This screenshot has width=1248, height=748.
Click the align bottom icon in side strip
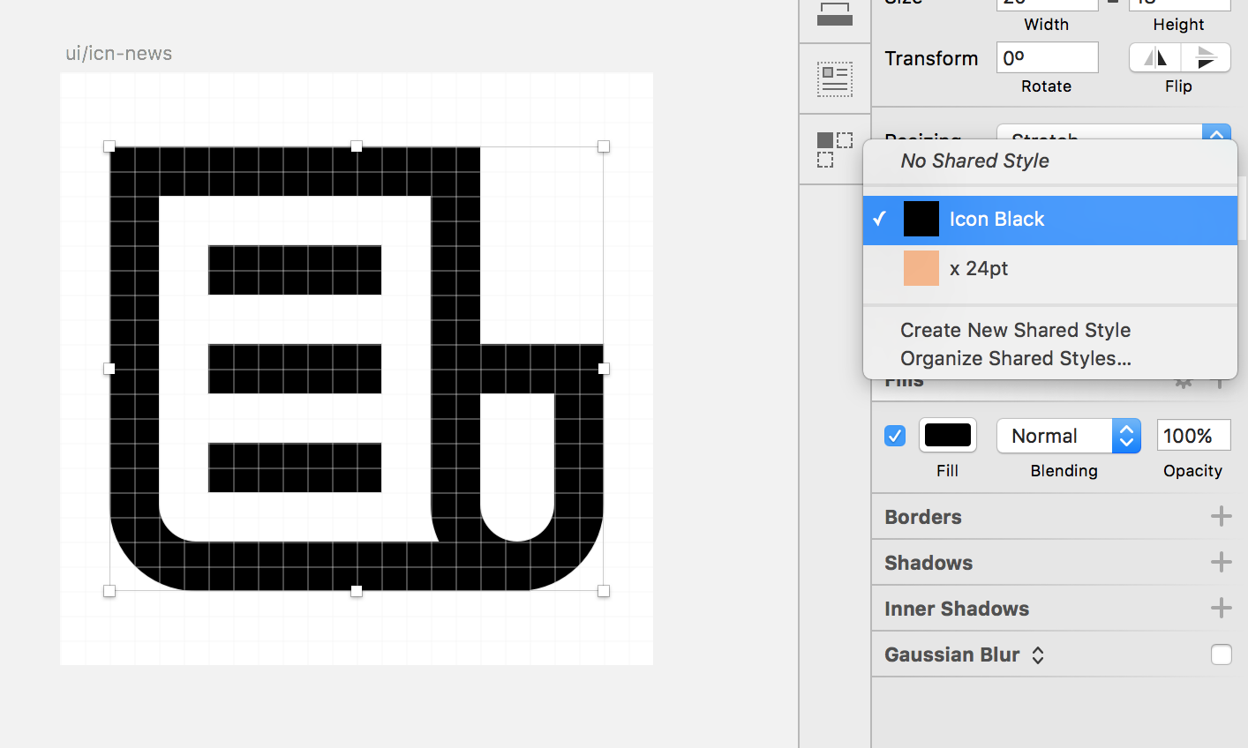834,15
